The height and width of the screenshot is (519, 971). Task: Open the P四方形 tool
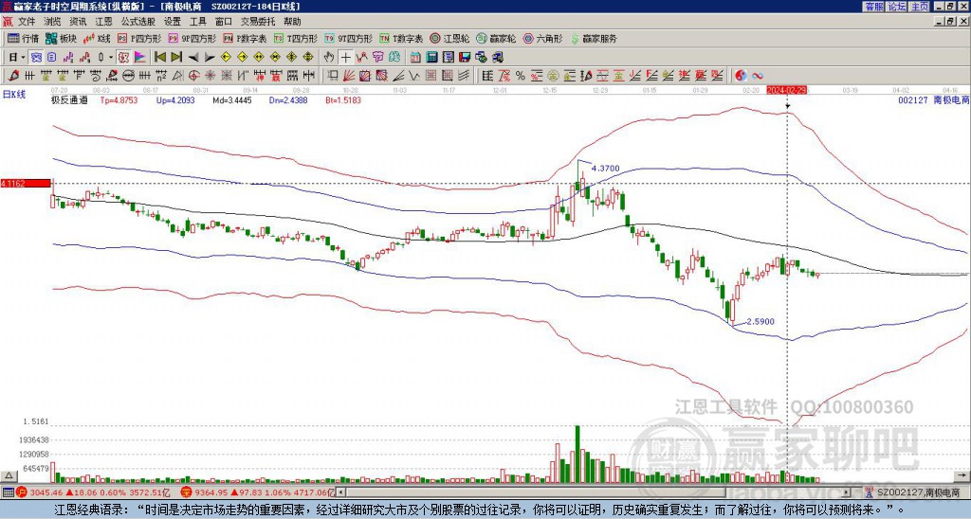point(139,38)
